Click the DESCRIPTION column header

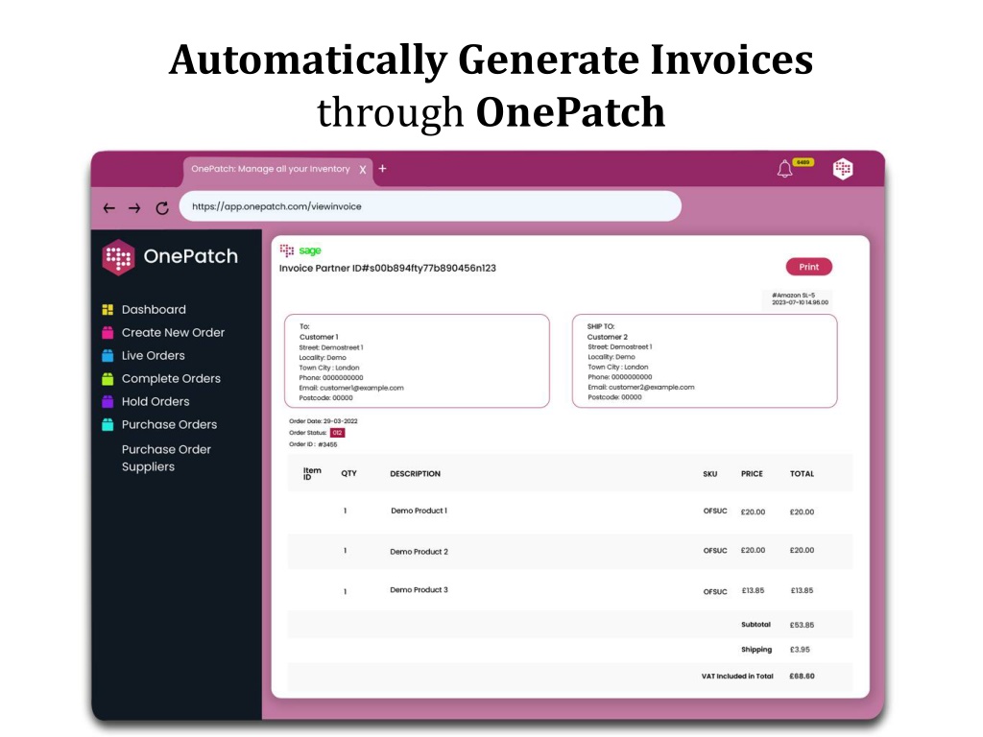coord(415,474)
